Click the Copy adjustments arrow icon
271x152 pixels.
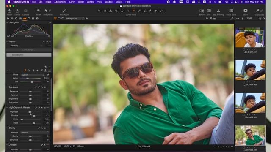coord(258,11)
